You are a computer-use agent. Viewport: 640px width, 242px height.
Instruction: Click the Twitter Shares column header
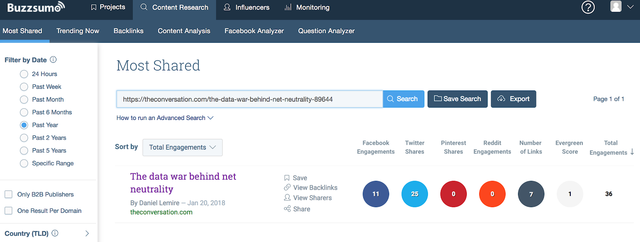pyautogui.click(x=415, y=147)
